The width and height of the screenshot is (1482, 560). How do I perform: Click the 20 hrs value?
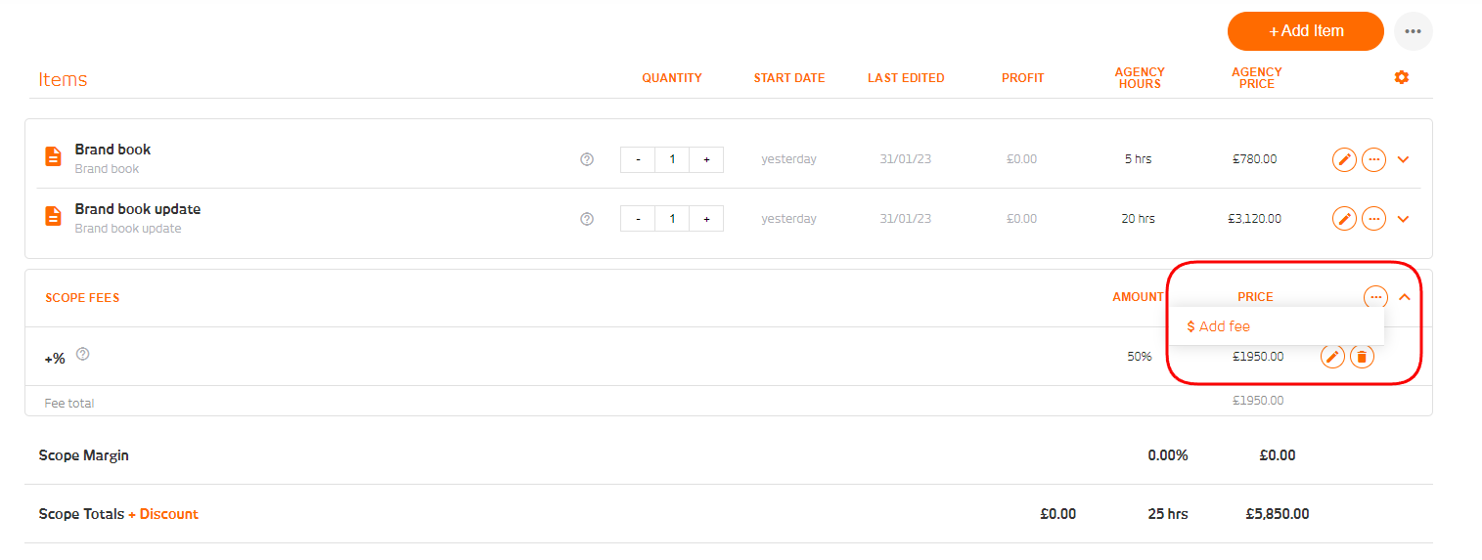pyautogui.click(x=1139, y=219)
